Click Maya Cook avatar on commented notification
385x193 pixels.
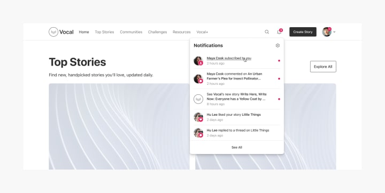point(198,79)
